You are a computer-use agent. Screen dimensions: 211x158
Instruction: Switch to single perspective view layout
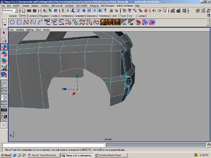point(4,84)
